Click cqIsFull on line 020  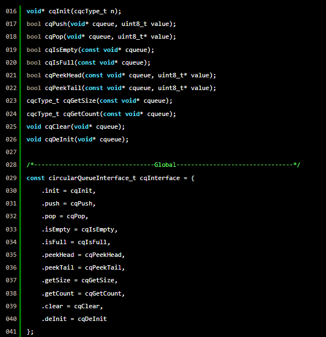click(x=60, y=62)
